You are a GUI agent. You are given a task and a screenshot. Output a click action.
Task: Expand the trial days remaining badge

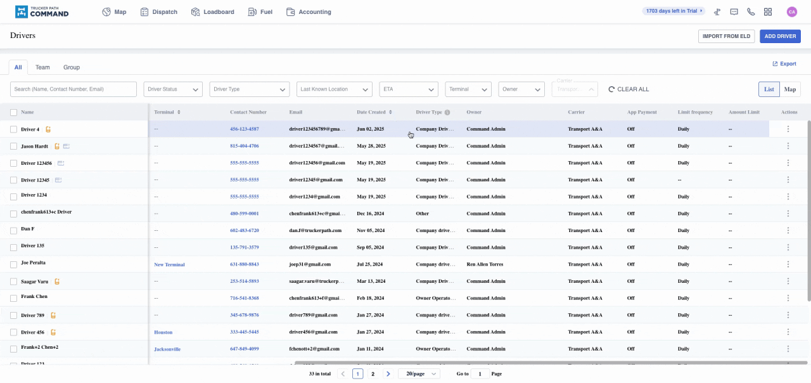pyautogui.click(x=674, y=11)
